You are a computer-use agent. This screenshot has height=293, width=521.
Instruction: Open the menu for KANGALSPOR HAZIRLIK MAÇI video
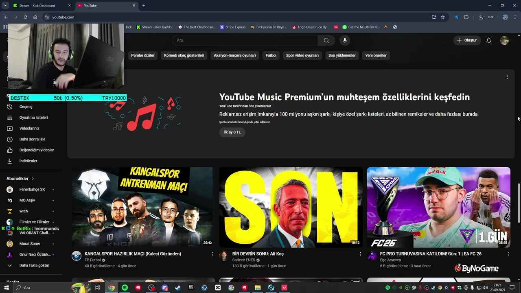coord(212,254)
